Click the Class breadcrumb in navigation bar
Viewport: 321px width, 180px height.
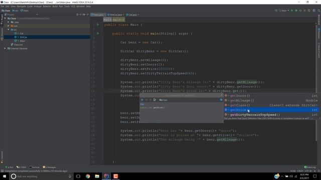[x=6, y=10]
